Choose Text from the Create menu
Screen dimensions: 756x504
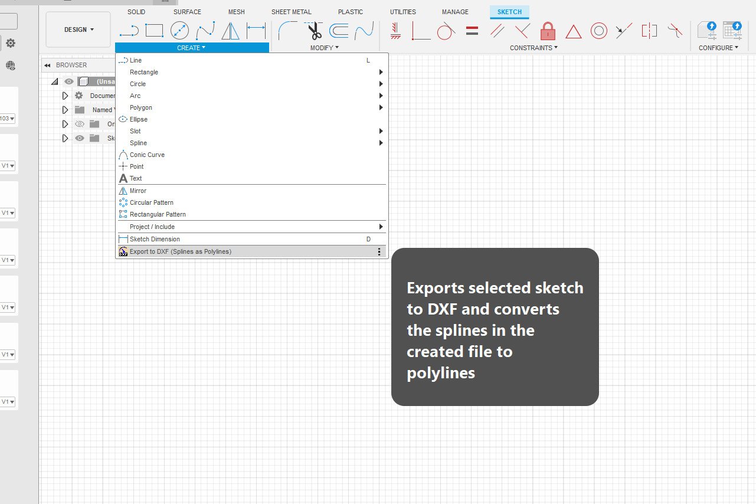coord(252,178)
